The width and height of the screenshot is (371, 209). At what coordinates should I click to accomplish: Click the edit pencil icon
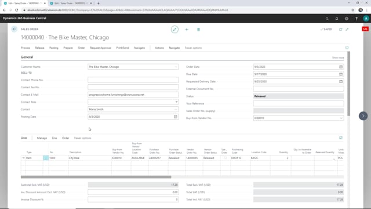coord(174,30)
